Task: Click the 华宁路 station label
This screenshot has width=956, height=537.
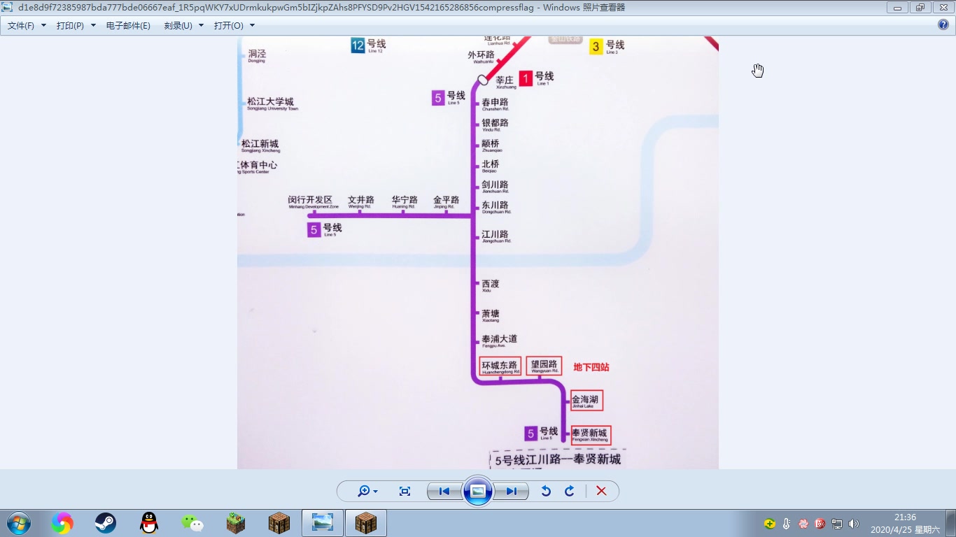Action: [405, 201]
